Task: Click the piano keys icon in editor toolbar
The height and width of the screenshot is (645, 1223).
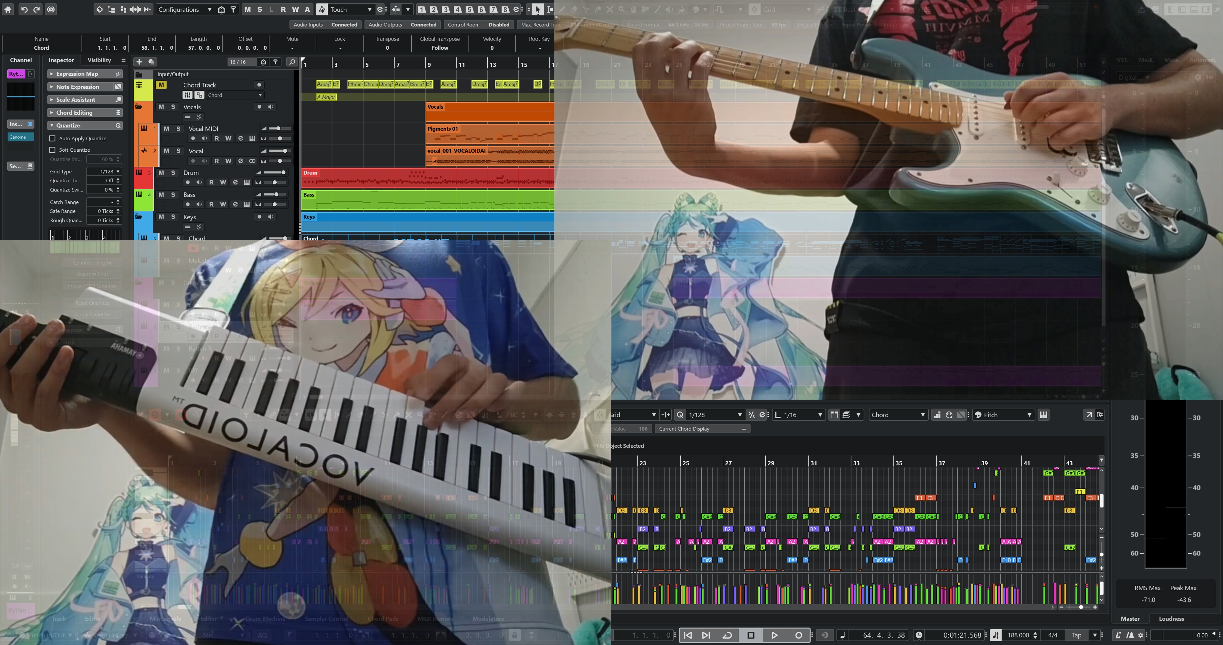Action: click(x=1044, y=415)
